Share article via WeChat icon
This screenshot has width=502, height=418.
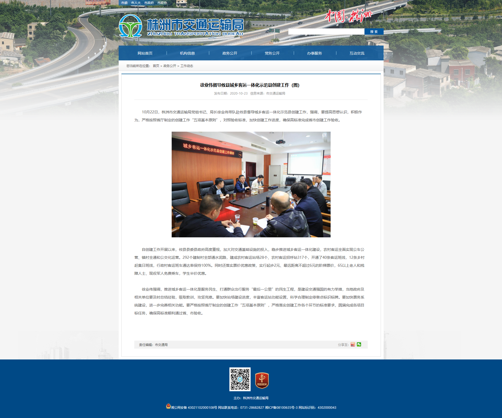pyautogui.click(x=359, y=344)
